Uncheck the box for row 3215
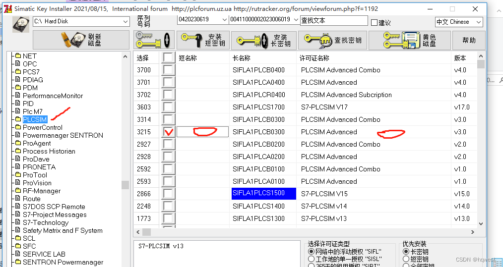This screenshot has width=503, height=267. point(168,132)
